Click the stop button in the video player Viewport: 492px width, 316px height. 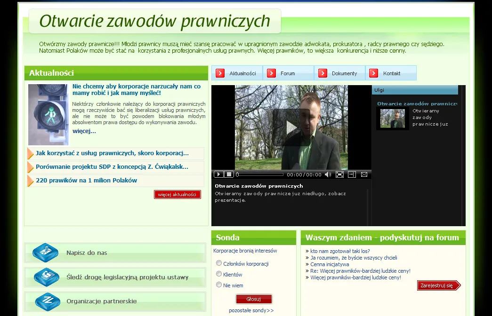(x=229, y=174)
